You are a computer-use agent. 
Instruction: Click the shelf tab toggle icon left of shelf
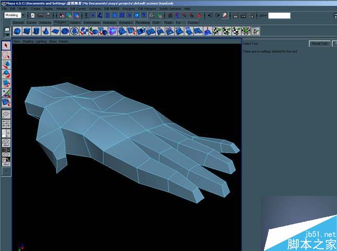[7, 29]
